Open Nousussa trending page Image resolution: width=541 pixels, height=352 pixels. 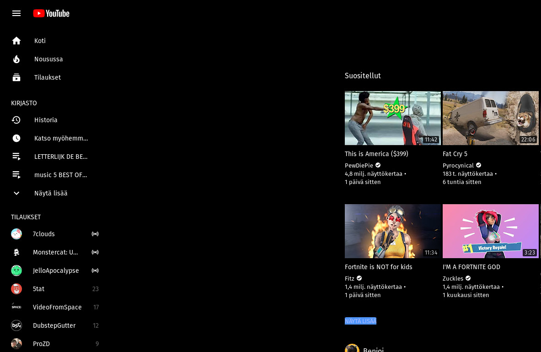pyautogui.click(x=48, y=59)
